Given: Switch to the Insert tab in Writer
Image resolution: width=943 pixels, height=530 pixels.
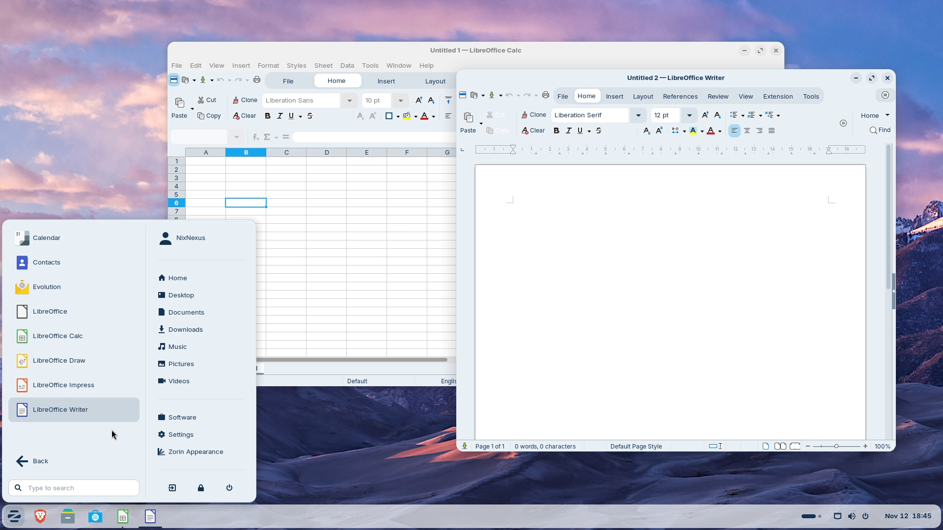Looking at the screenshot, I should tap(615, 96).
